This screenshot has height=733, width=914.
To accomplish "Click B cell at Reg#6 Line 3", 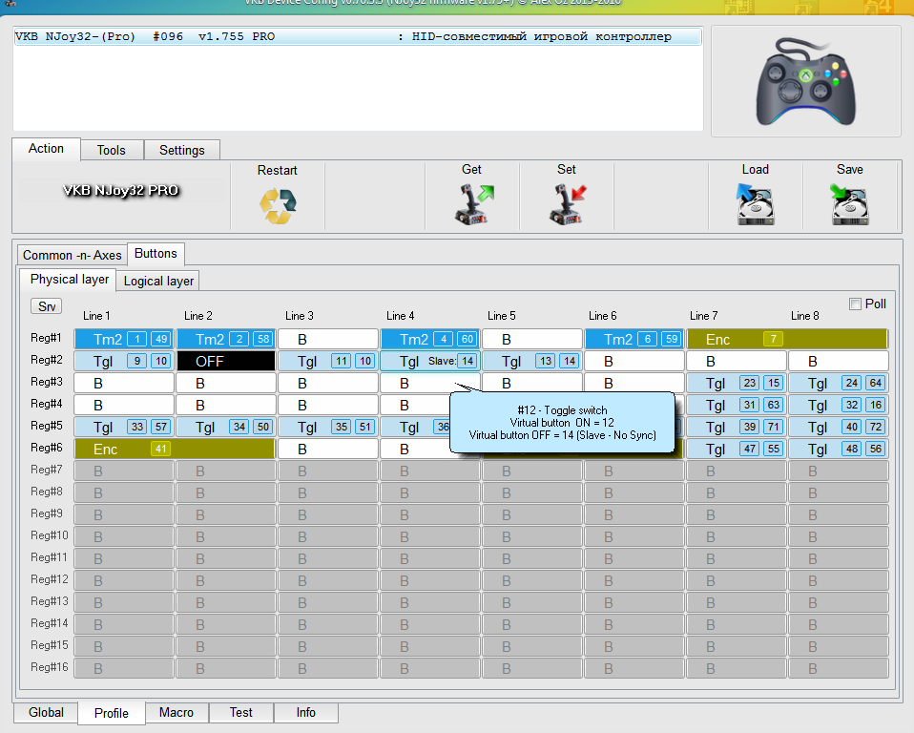I will [328, 449].
